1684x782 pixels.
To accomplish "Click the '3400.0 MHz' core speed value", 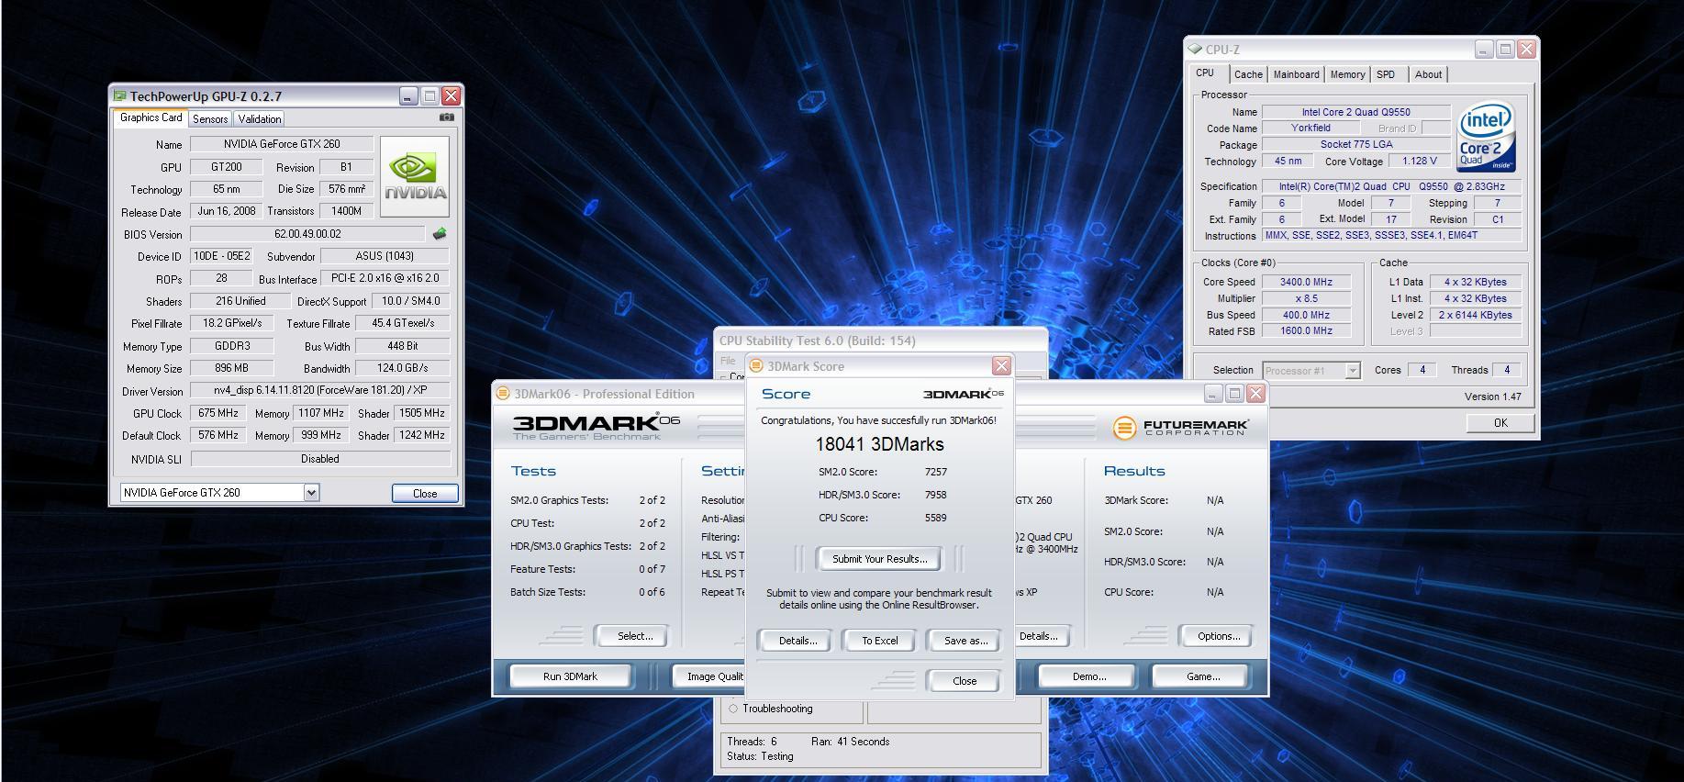I will [x=1306, y=282].
